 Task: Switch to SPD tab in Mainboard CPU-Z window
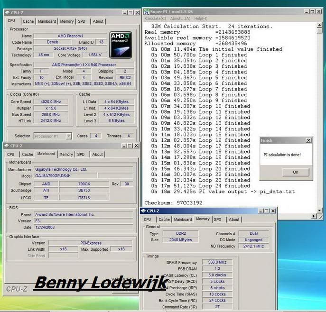coord(81,154)
